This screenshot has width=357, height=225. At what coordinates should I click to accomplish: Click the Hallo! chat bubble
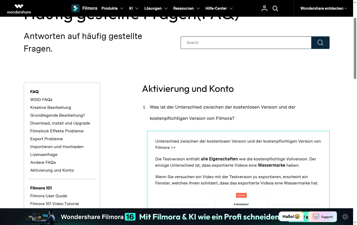pyautogui.click(x=291, y=216)
